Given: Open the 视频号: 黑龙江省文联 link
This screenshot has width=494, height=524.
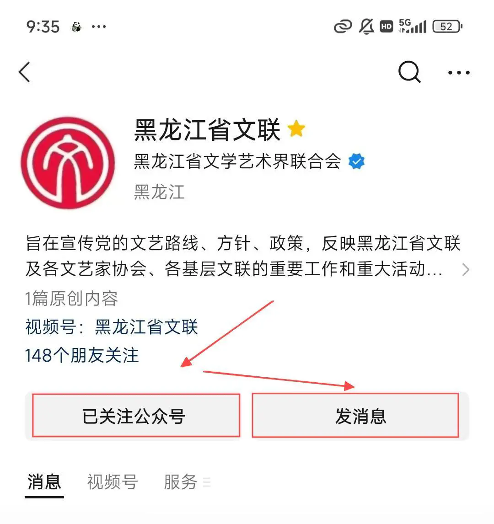Looking at the screenshot, I should pos(112,327).
